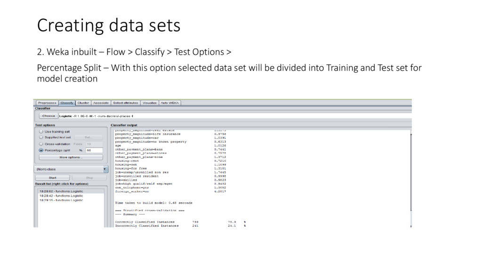Click the Choose classifier button
This screenshot has height=271, width=482.
click(48, 116)
